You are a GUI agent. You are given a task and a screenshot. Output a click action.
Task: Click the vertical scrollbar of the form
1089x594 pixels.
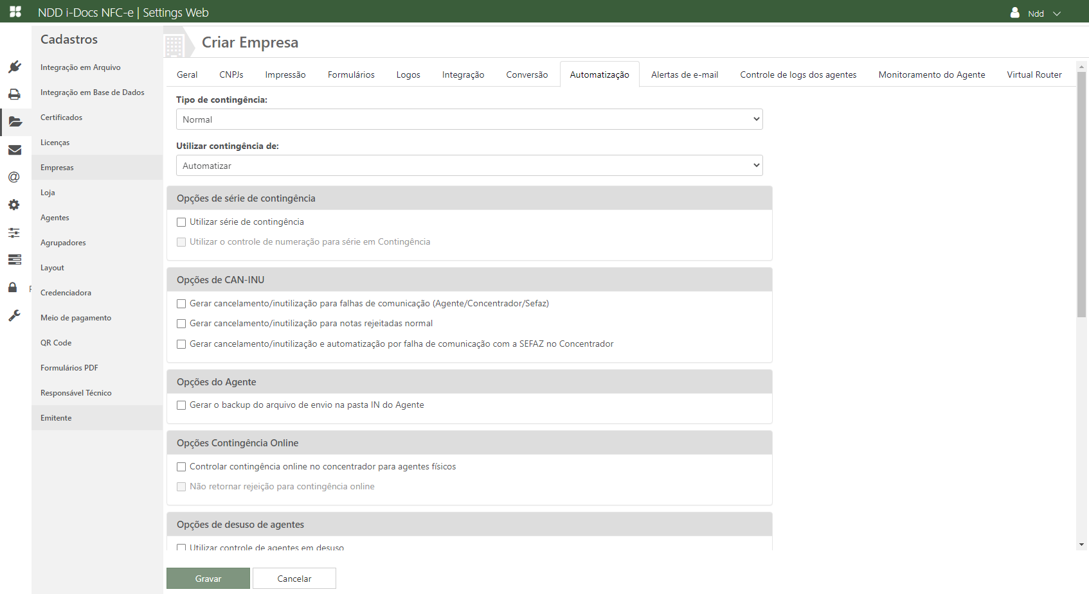point(1081,193)
